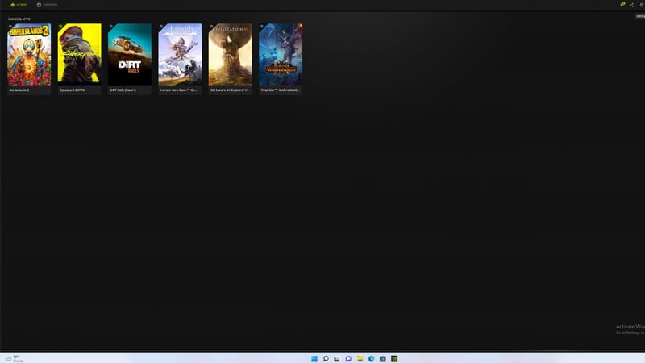Click the status badge on Horizon Zero Dawn tile

(161, 27)
